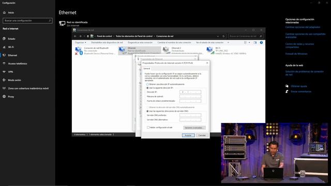
Task: Click Cambiar el nombre de esta conexión
Action: point(174,42)
